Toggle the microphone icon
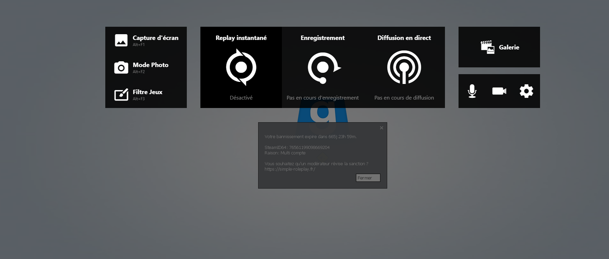Screen dimensions: 609x259 point(472,91)
